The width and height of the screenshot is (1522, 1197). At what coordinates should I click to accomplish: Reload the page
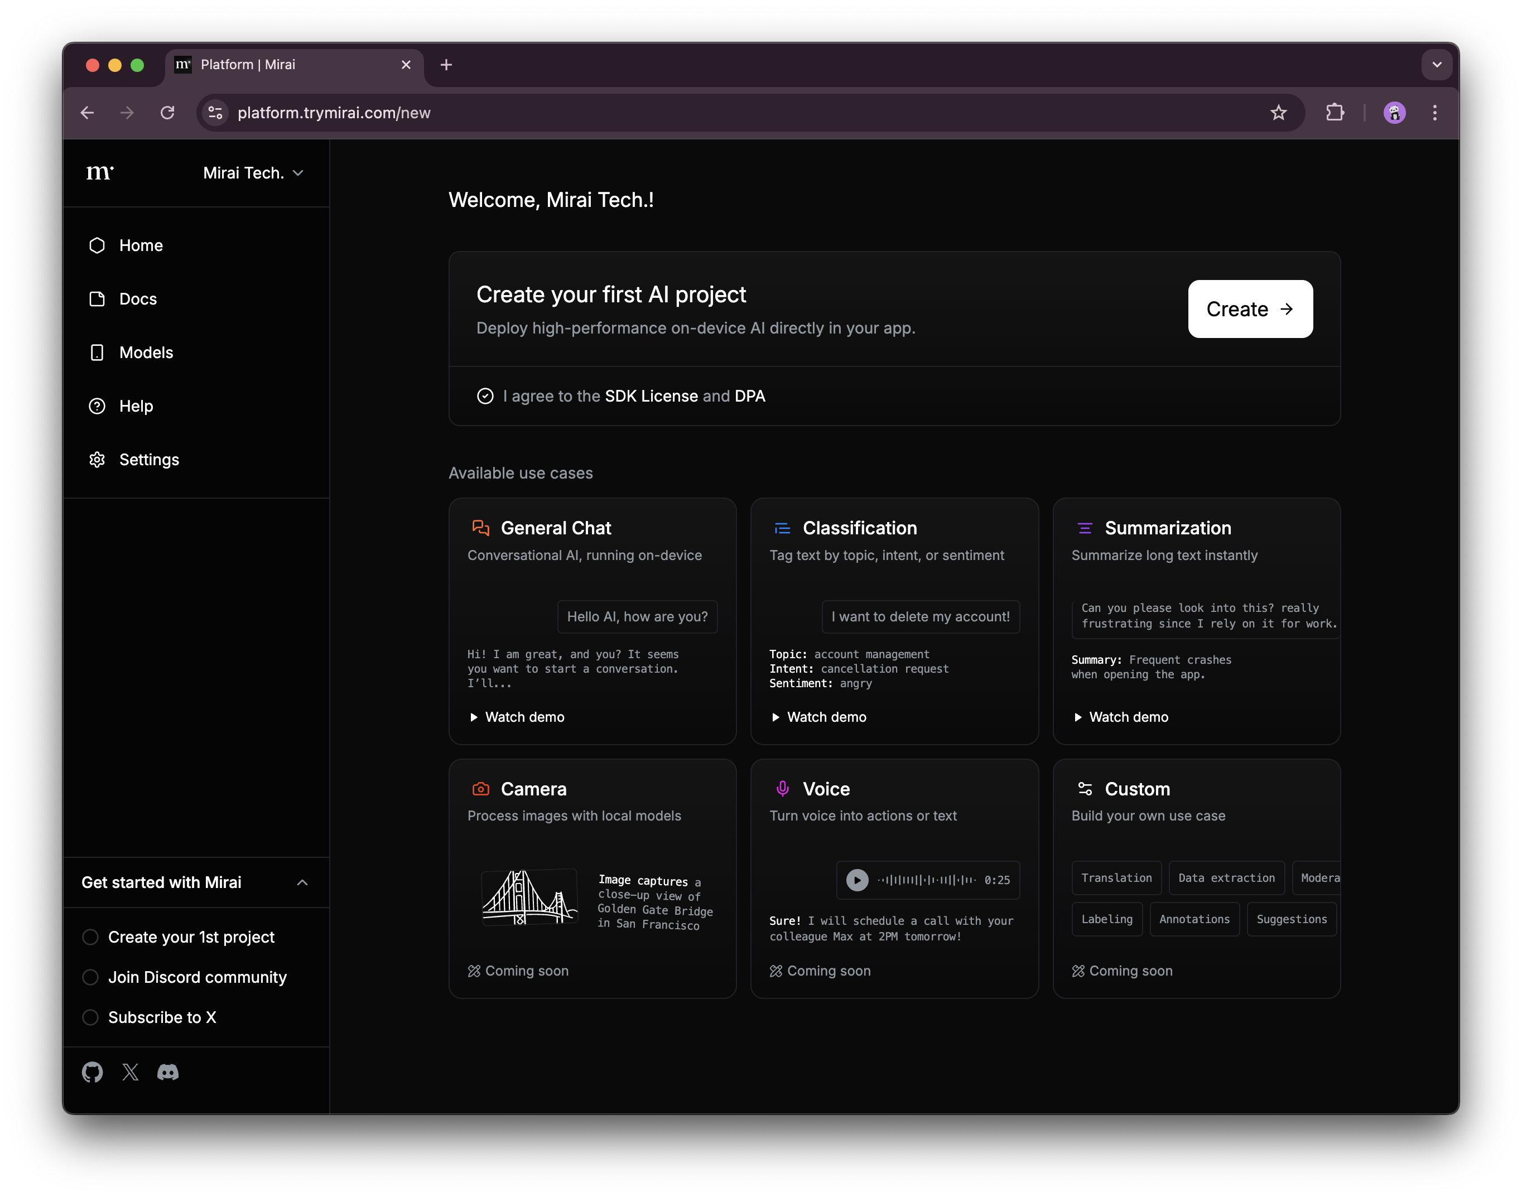tap(167, 113)
